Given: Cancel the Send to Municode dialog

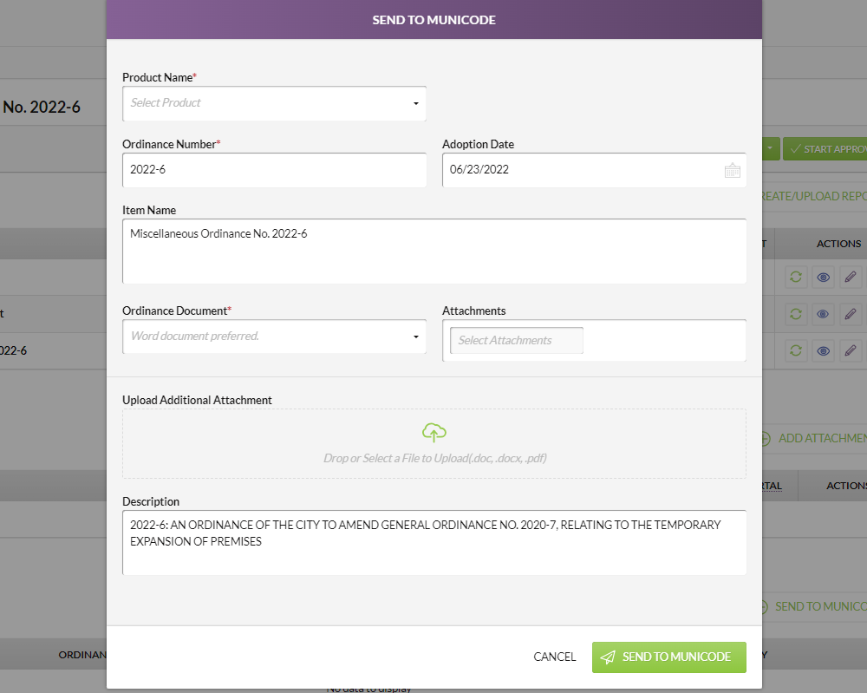Looking at the screenshot, I should point(555,657).
